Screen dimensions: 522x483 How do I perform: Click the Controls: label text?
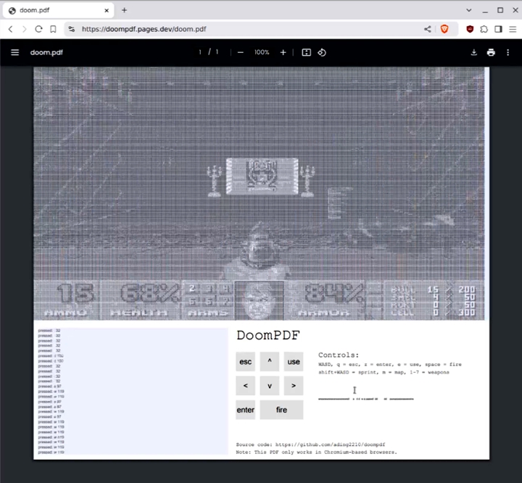coord(339,355)
